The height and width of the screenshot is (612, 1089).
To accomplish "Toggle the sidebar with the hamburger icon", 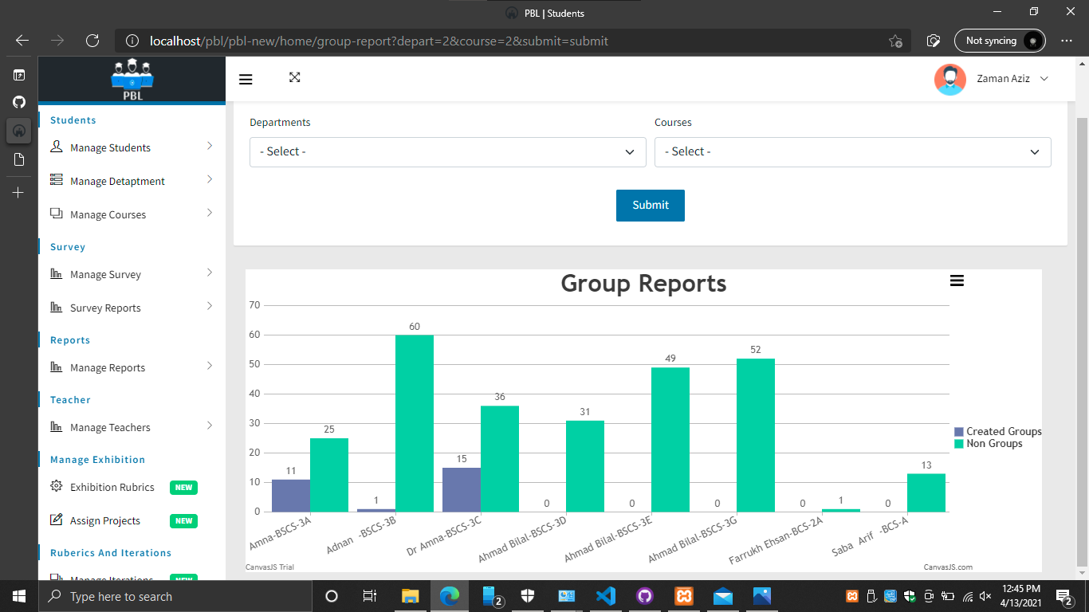I will [x=246, y=78].
